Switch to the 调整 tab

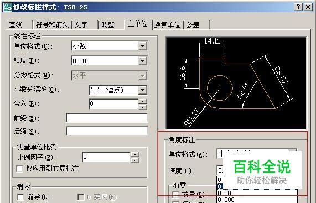(x=111, y=25)
